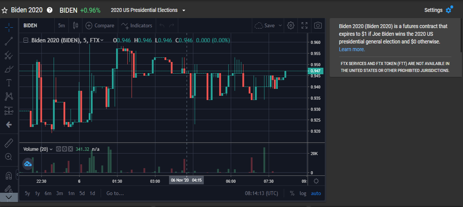Click the Compare button
Image resolution: width=463 pixels, height=207 pixels.
100,25
